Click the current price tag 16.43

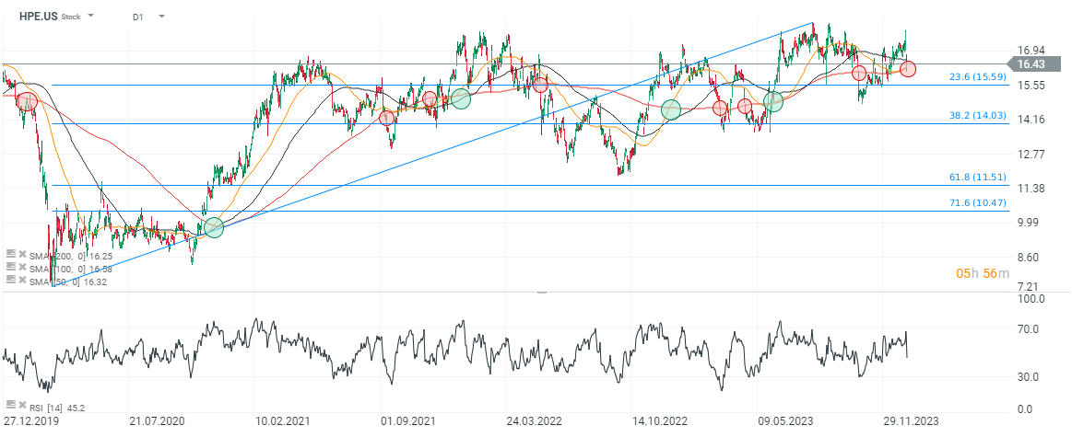[x=1035, y=64]
